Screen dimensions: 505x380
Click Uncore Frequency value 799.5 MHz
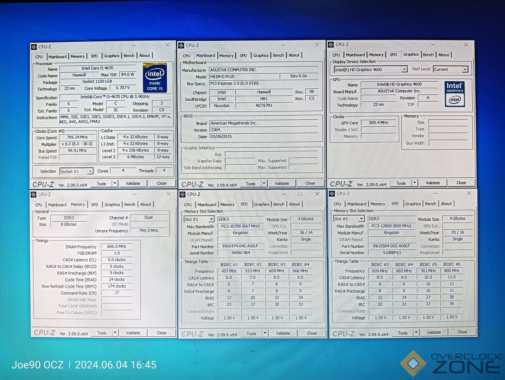click(149, 231)
